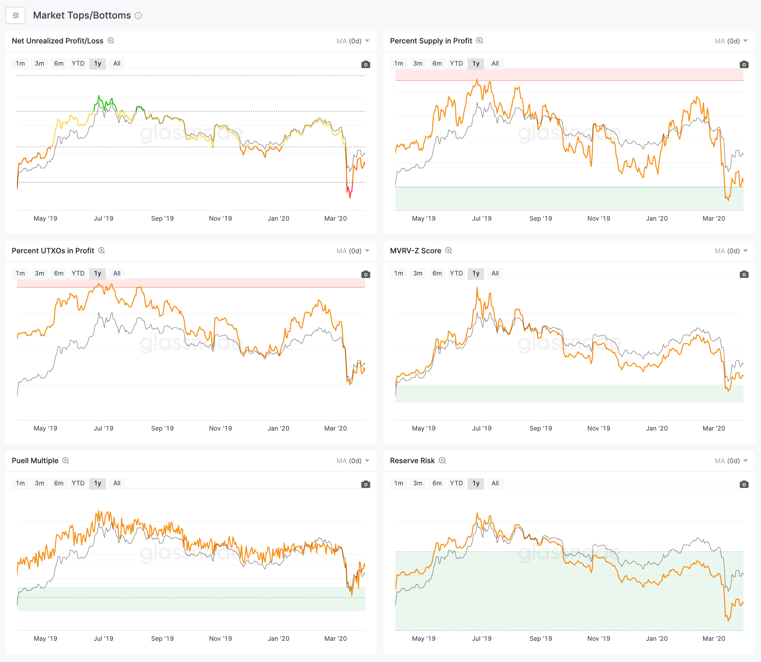Click camera icon on Reserve Risk chart

coord(744,484)
